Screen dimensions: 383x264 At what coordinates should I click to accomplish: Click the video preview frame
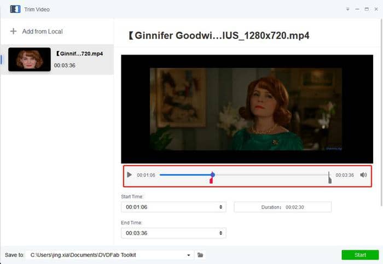coord(247,109)
